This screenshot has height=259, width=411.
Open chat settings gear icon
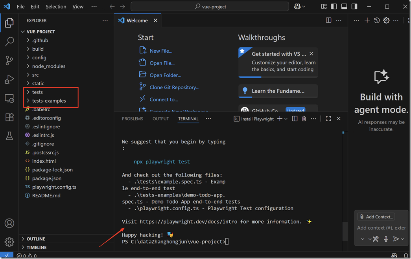coord(386,20)
